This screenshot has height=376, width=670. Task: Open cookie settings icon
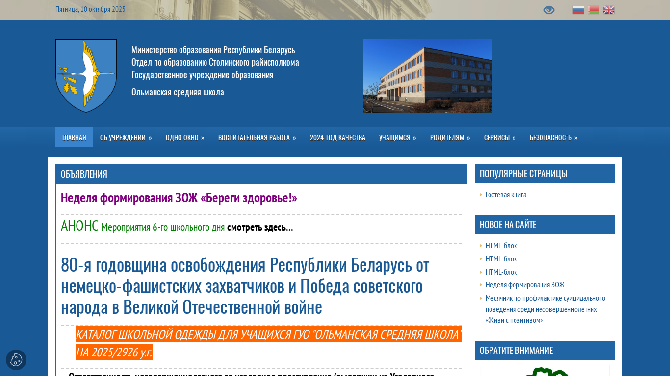coord(16,360)
